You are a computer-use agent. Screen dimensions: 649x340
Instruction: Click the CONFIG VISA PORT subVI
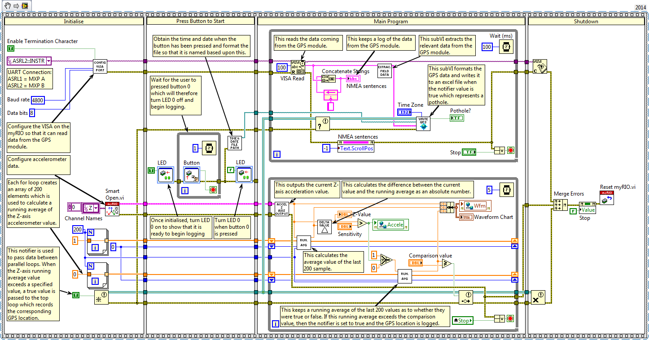pos(100,66)
